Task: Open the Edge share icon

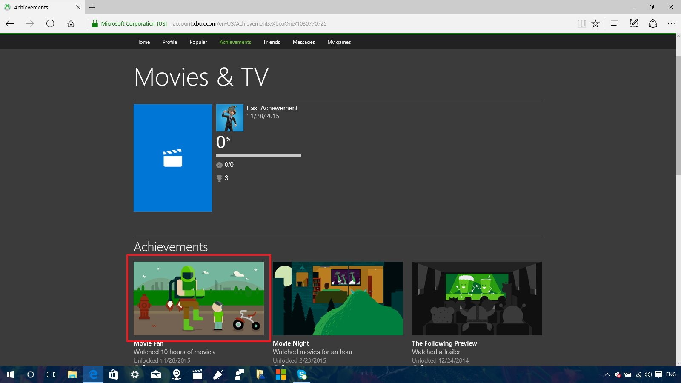Action: pyautogui.click(x=653, y=24)
